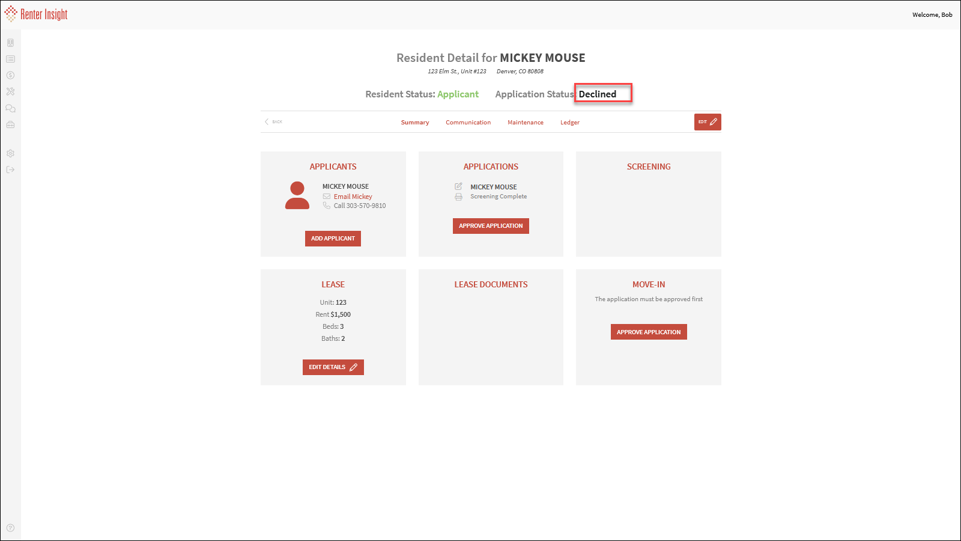Screen dimensions: 961x541
Task: Open the listings icon in sidebar
Action: coord(10,59)
